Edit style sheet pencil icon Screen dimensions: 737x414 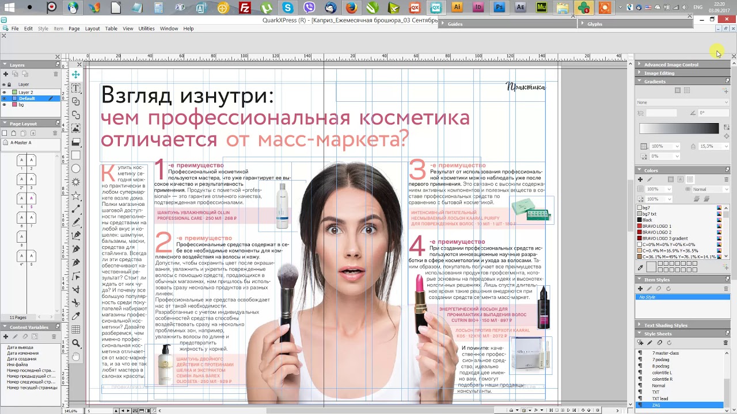click(650, 343)
